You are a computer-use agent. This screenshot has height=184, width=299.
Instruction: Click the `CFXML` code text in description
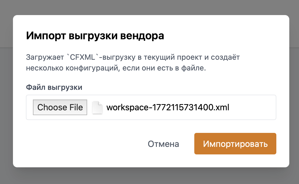(x=82, y=57)
